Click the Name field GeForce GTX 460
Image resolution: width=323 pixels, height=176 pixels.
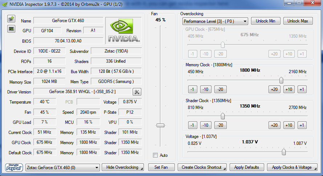tap(68, 21)
